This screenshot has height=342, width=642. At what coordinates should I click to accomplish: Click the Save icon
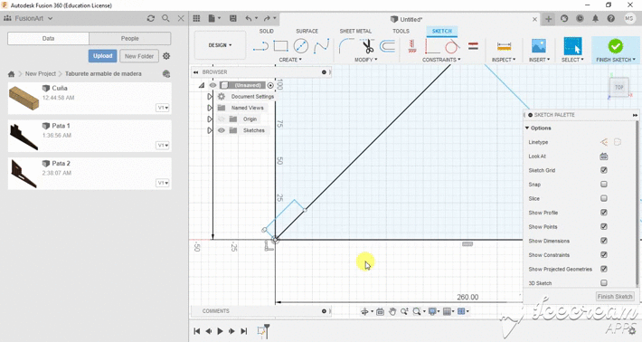pyautogui.click(x=233, y=18)
